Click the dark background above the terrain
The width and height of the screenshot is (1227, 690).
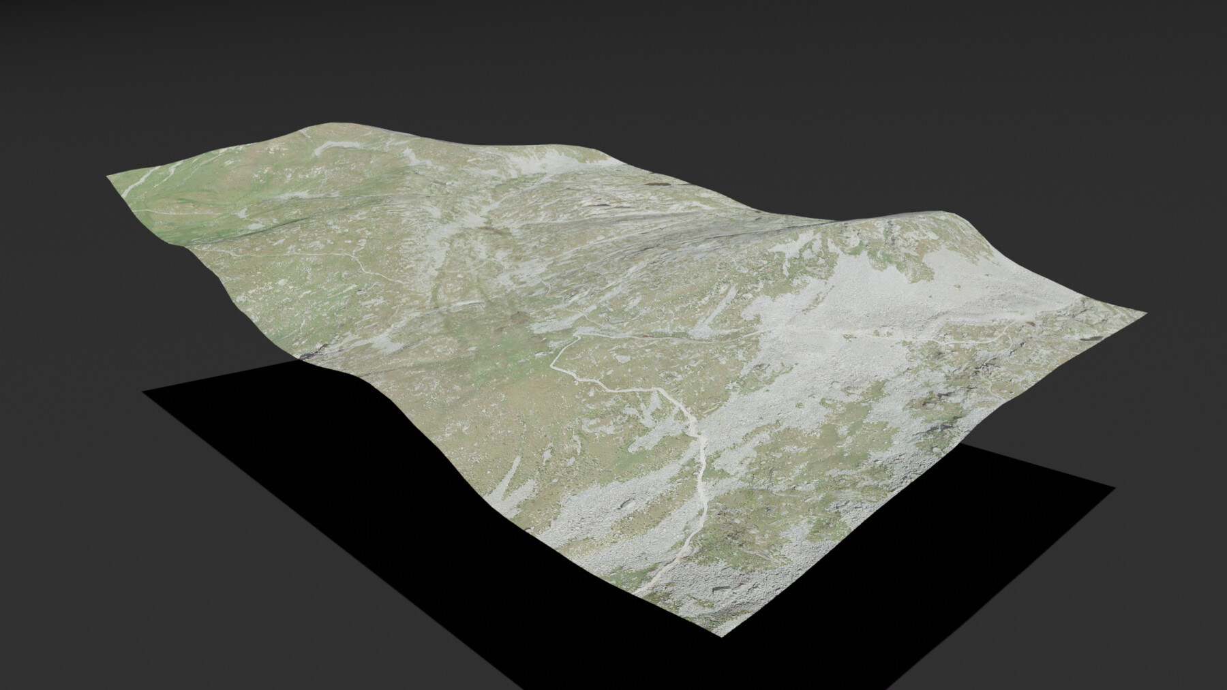coord(613,54)
